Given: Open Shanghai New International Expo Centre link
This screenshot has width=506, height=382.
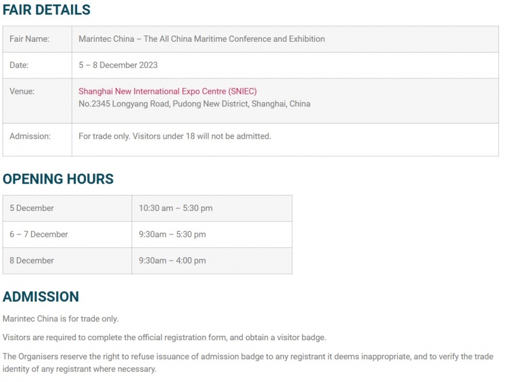Looking at the screenshot, I should click(x=168, y=91).
